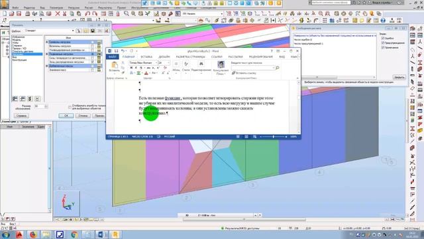The width and height of the screenshot is (424, 239).
Task: Toggle checkbox for Mass values row
Action: 93,70
